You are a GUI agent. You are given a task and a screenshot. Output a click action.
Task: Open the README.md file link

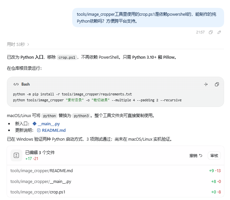tap(54, 130)
